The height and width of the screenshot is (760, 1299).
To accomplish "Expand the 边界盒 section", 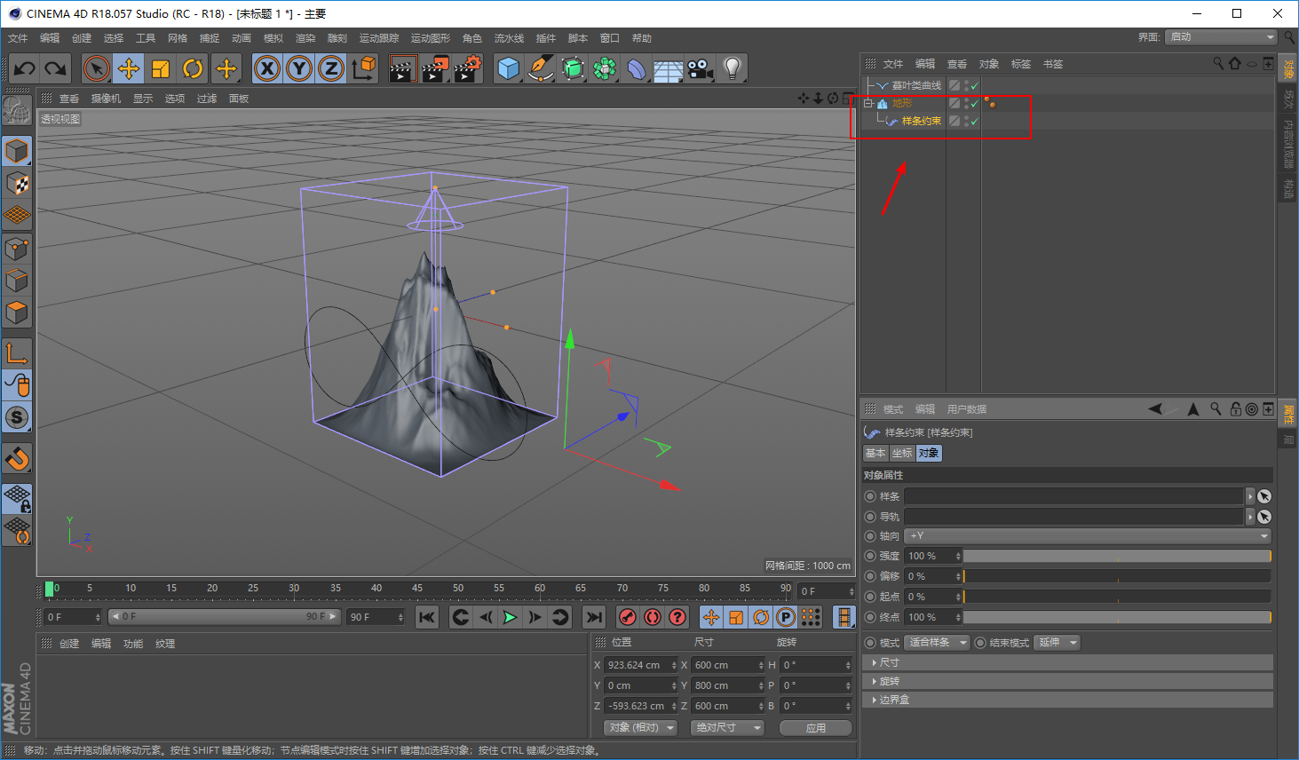I will point(1067,700).
